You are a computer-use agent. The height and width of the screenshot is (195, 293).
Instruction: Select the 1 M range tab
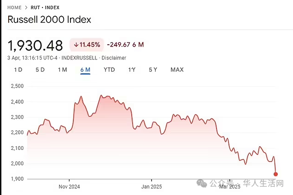[x=63, y=70]
